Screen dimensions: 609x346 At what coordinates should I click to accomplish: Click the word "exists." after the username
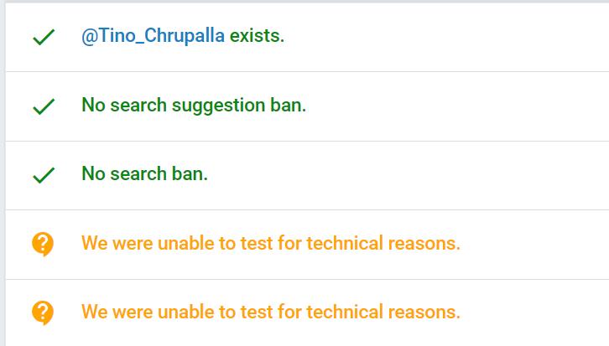(257, 38)
